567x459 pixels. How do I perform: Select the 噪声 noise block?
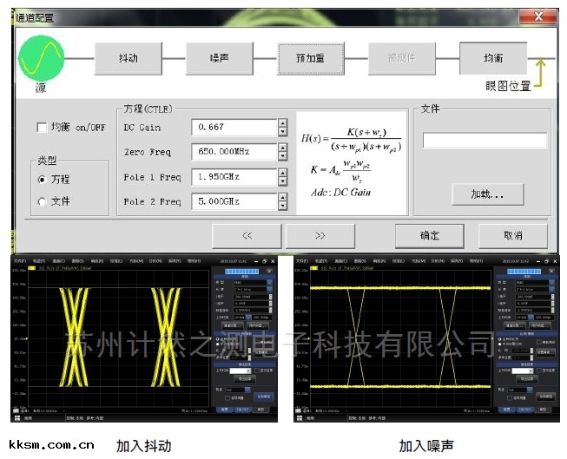click(x=220, y=58)
